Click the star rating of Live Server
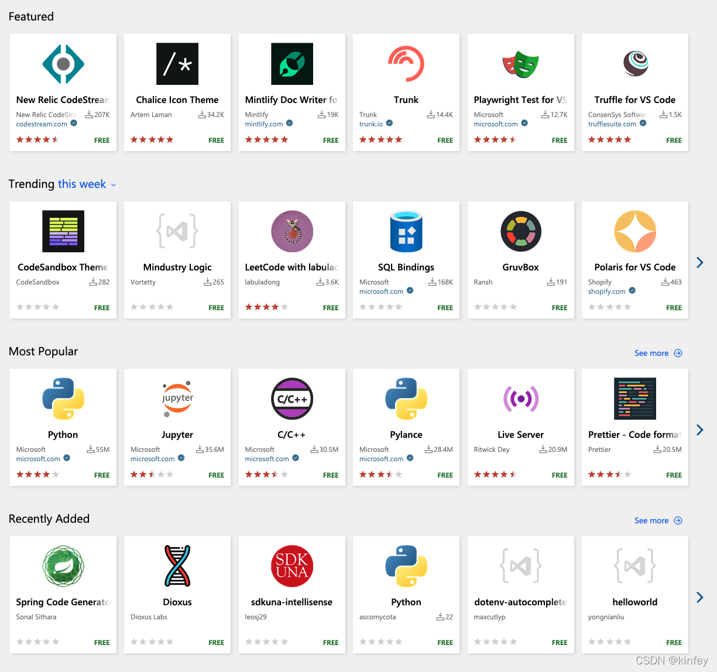The image size is (717, 672). tap(495, 474)
